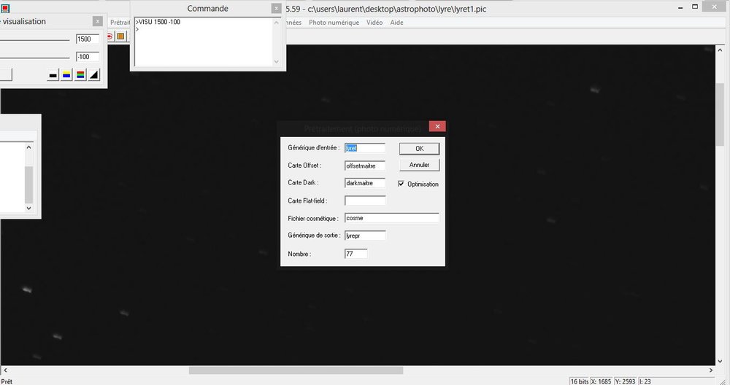Click the 'X: 1685' status bar entry
This screenshot has width=730, height=385.
[601, 381]
